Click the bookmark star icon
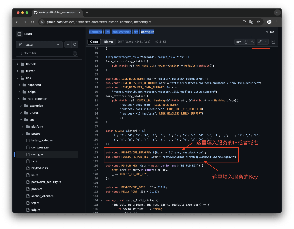Viewport: 294px width, 229px height. (x=259, y=22)
